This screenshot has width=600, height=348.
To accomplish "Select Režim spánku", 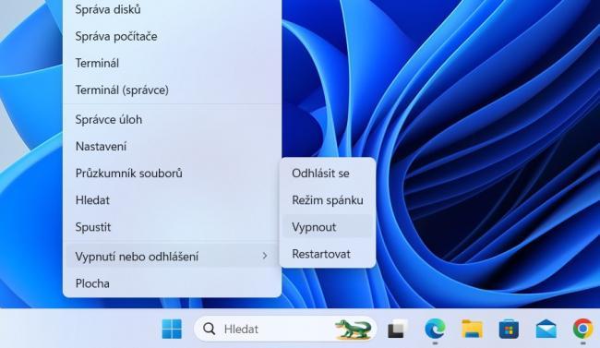I will pos(328,200).
